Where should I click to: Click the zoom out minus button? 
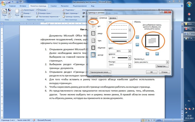[x=164, y=120]
